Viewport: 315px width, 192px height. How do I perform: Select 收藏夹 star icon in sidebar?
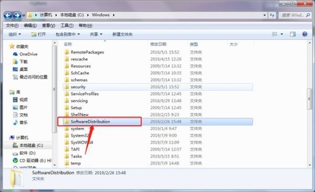click(12, 46)
